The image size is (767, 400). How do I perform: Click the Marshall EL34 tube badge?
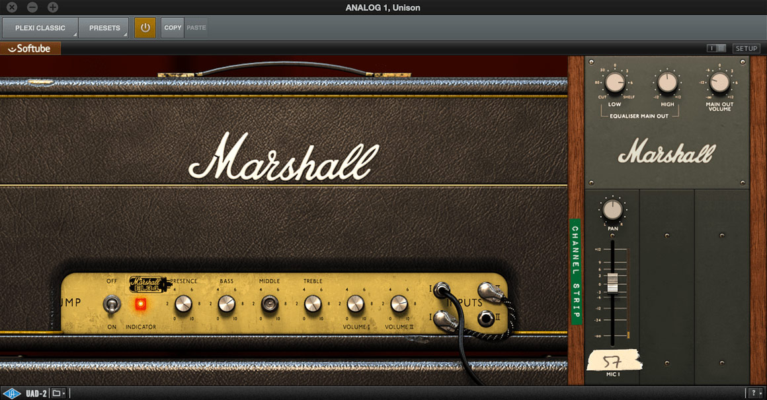149,284
